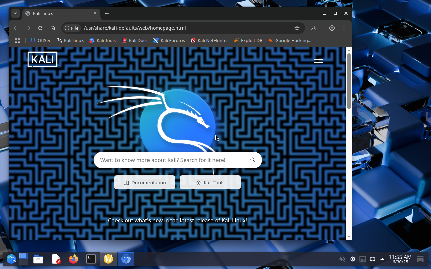Expand the hidden system tray arrow

point(382,259)
